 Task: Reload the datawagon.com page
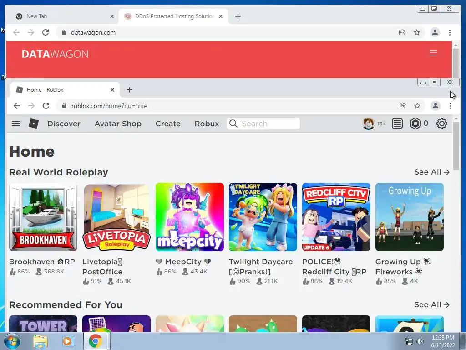click(x=46, y=32)
